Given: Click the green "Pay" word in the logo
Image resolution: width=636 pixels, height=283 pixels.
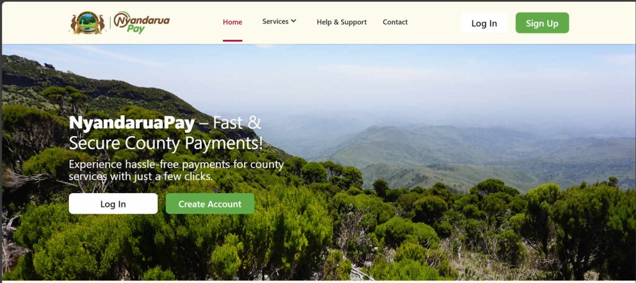Looking at the screenshot, I should pyautogui.click(x=135, y=29).
